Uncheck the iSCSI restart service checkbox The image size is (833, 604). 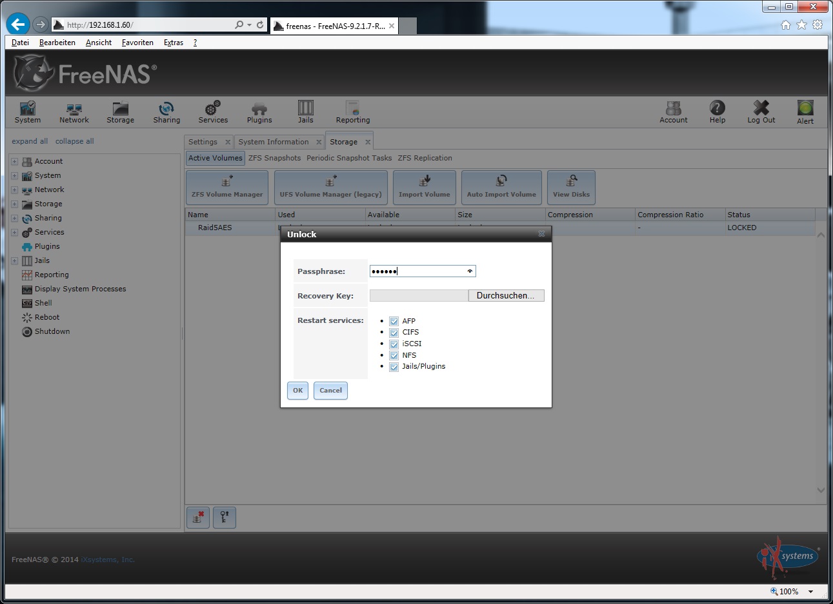coord(394,344)
